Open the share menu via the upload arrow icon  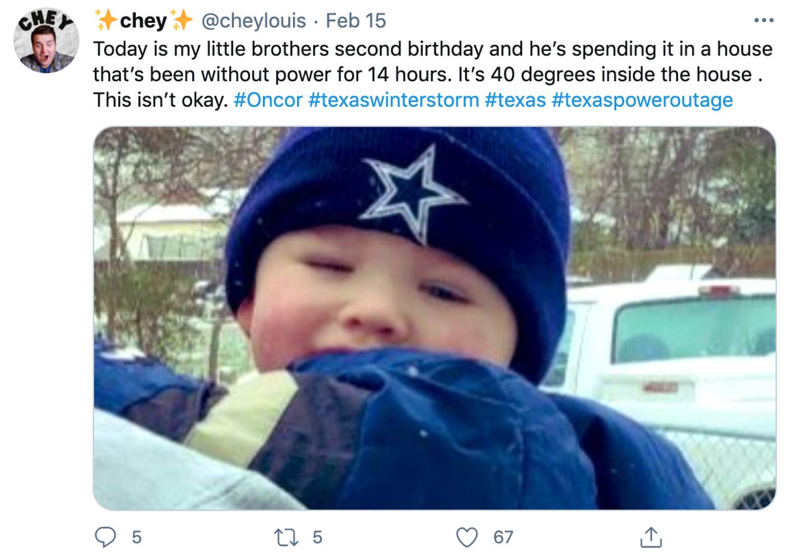pos(651,537)
